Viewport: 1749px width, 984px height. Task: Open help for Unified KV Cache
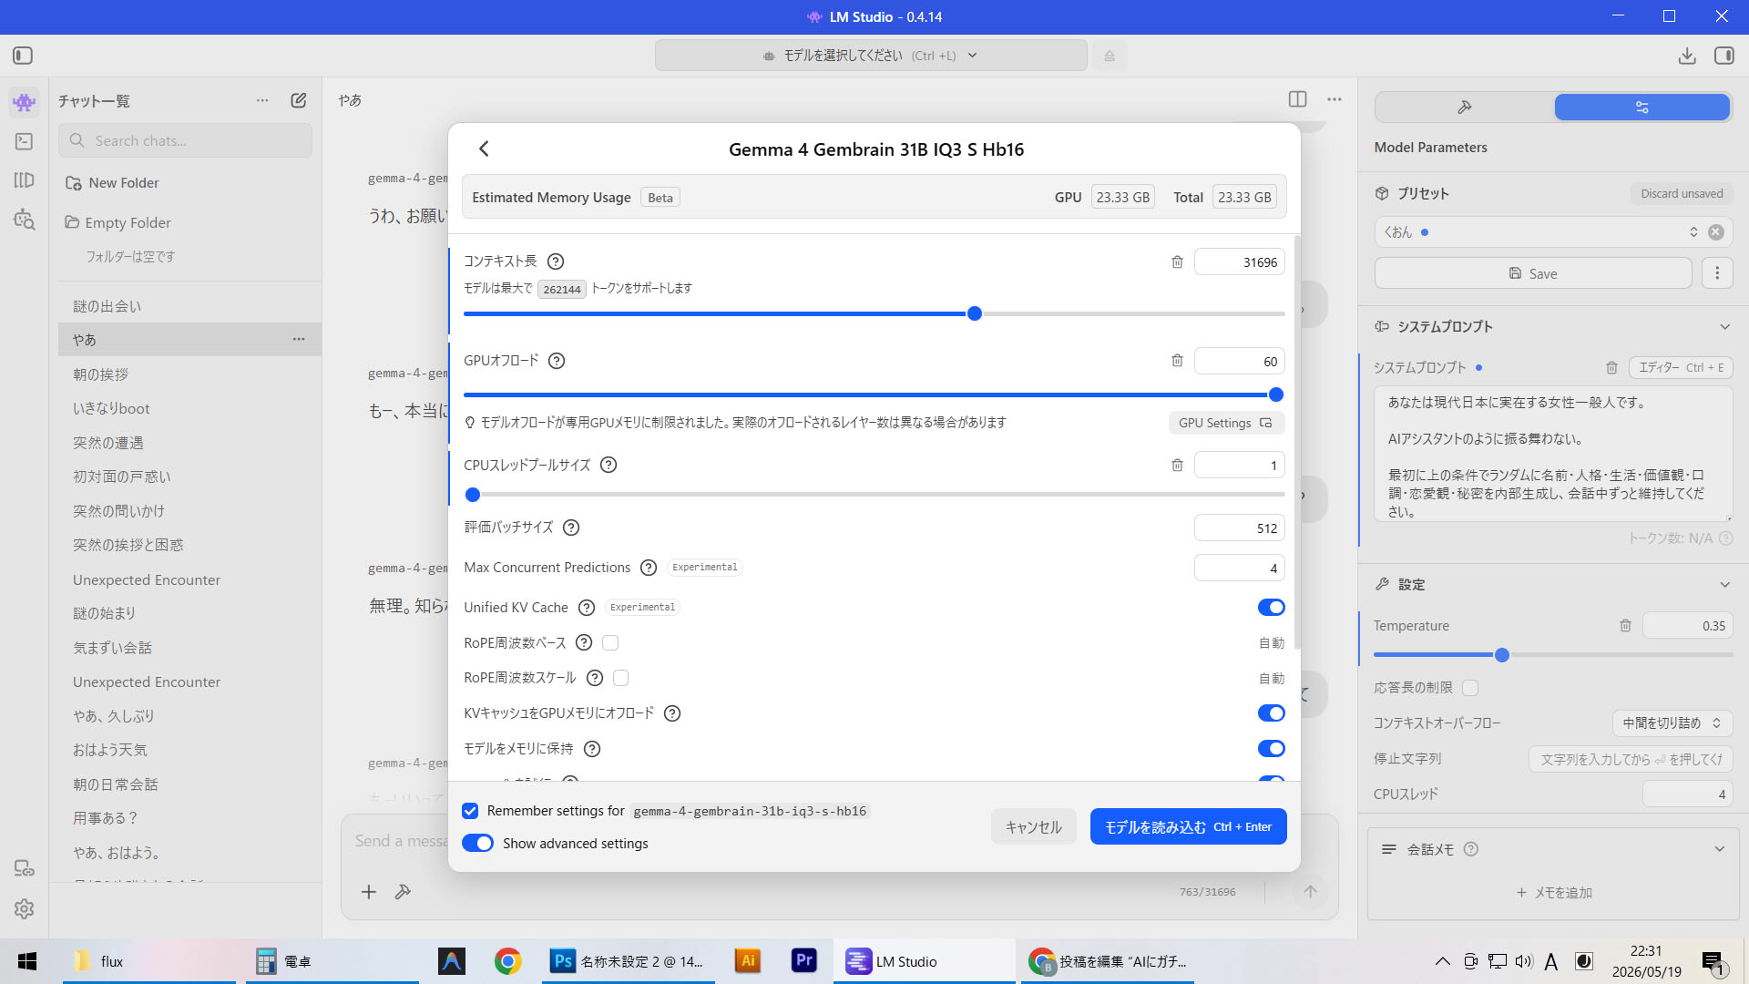pos(587,608)
